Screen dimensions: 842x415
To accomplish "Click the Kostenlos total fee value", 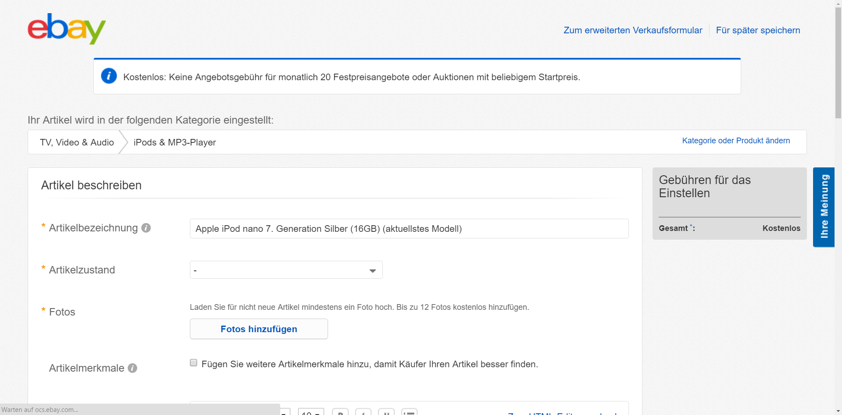I will click(781, 228).
